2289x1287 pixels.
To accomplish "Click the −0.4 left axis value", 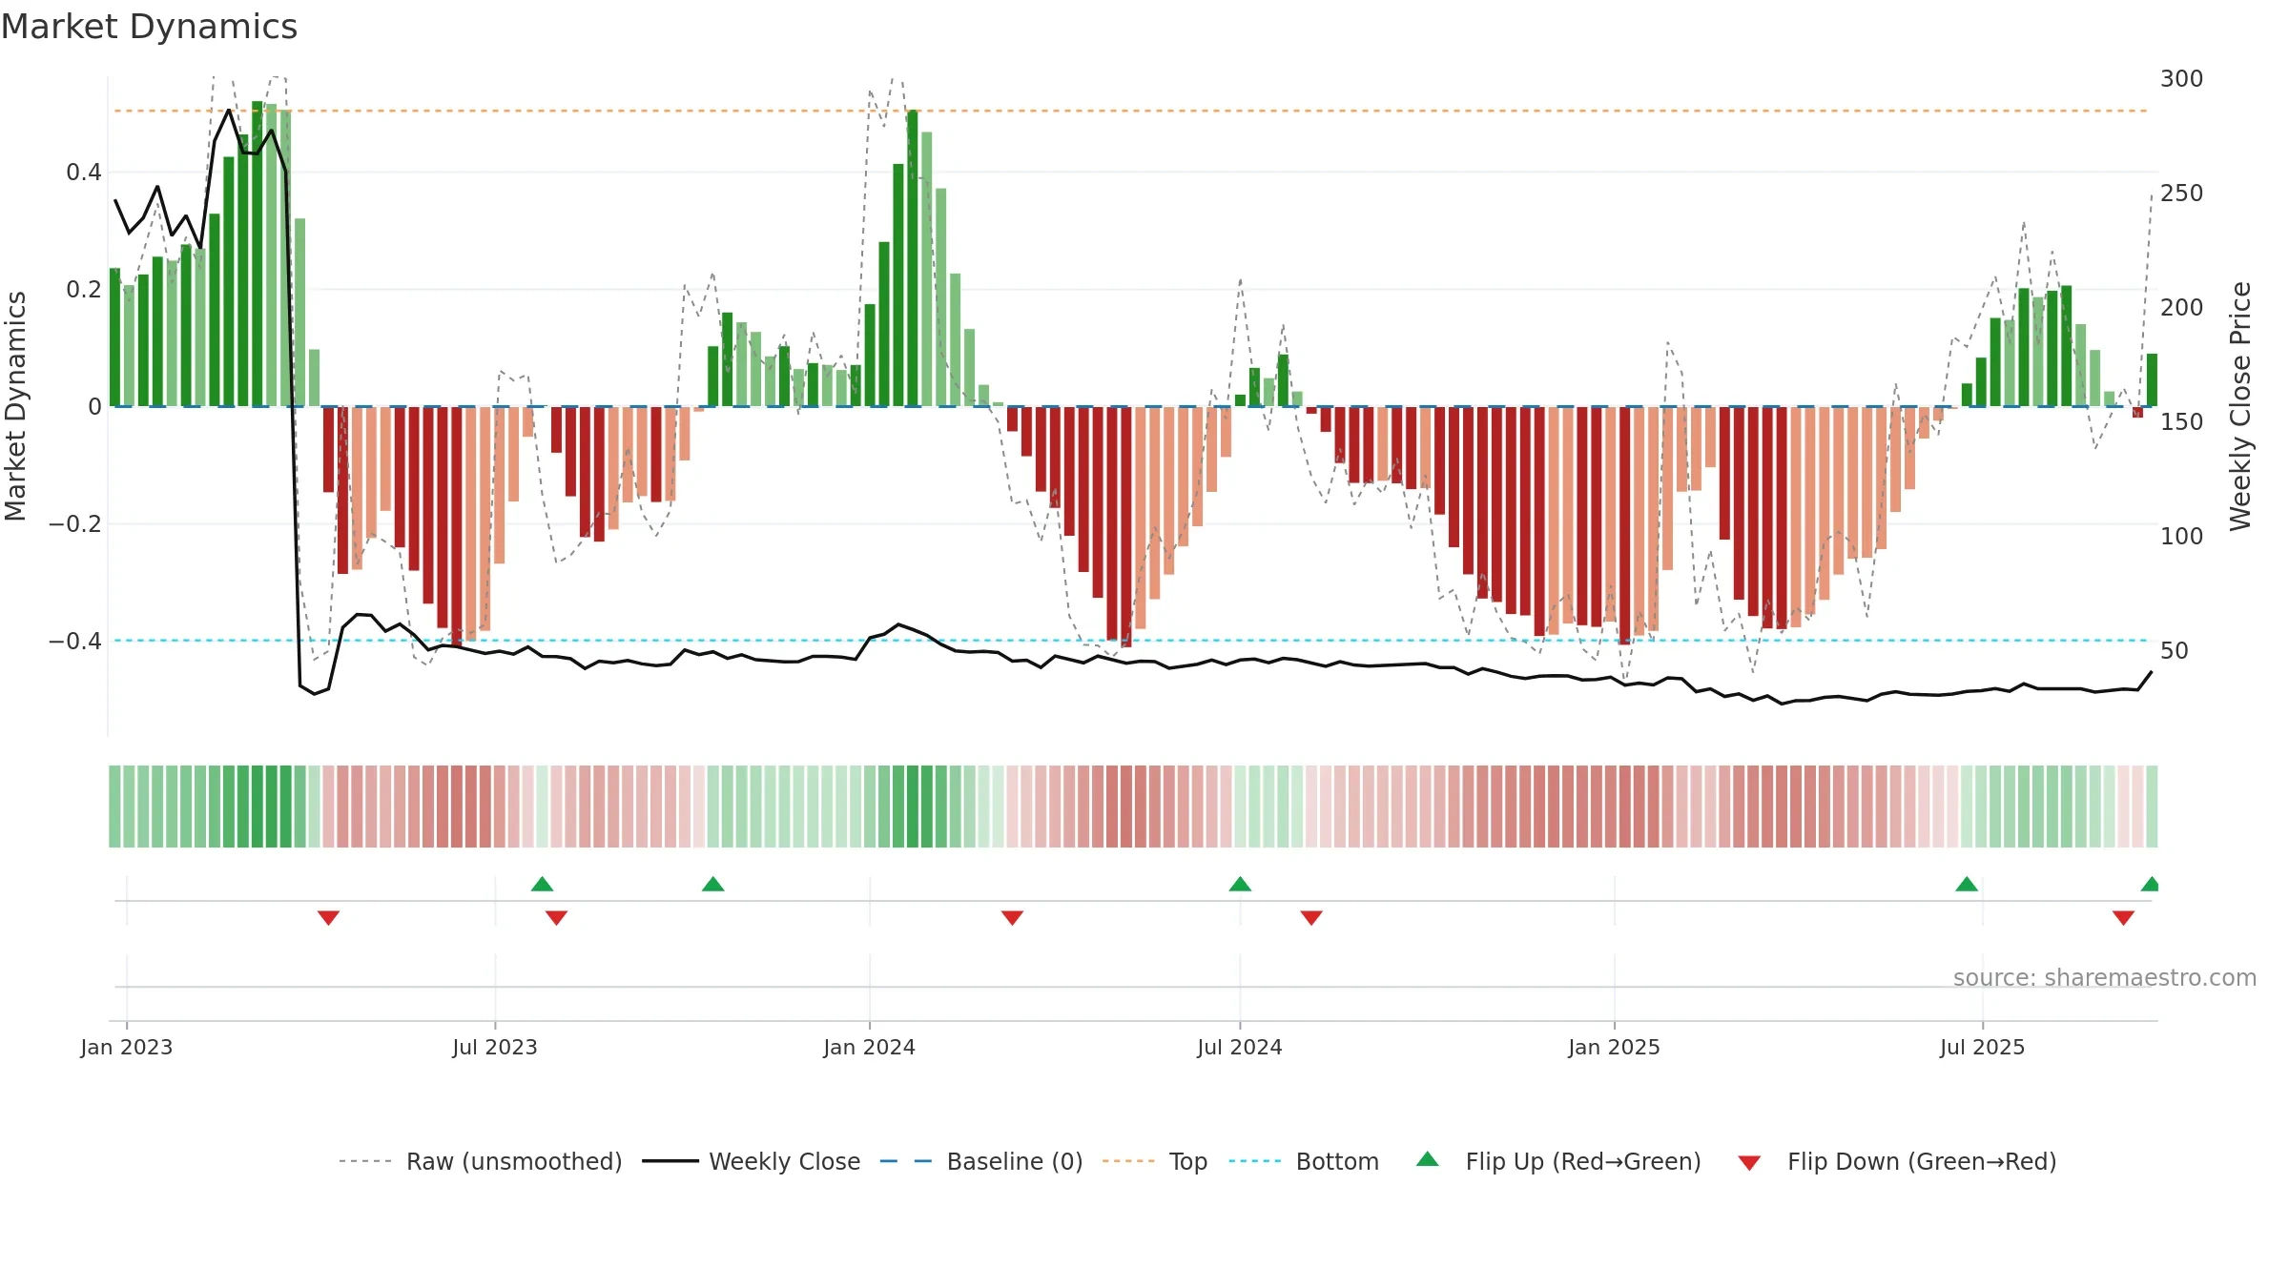I will 75,641.
